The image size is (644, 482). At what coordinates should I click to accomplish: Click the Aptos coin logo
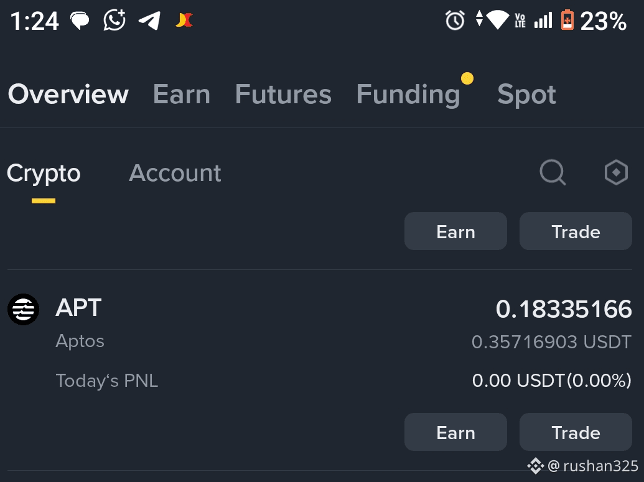[x=23, y=309]
